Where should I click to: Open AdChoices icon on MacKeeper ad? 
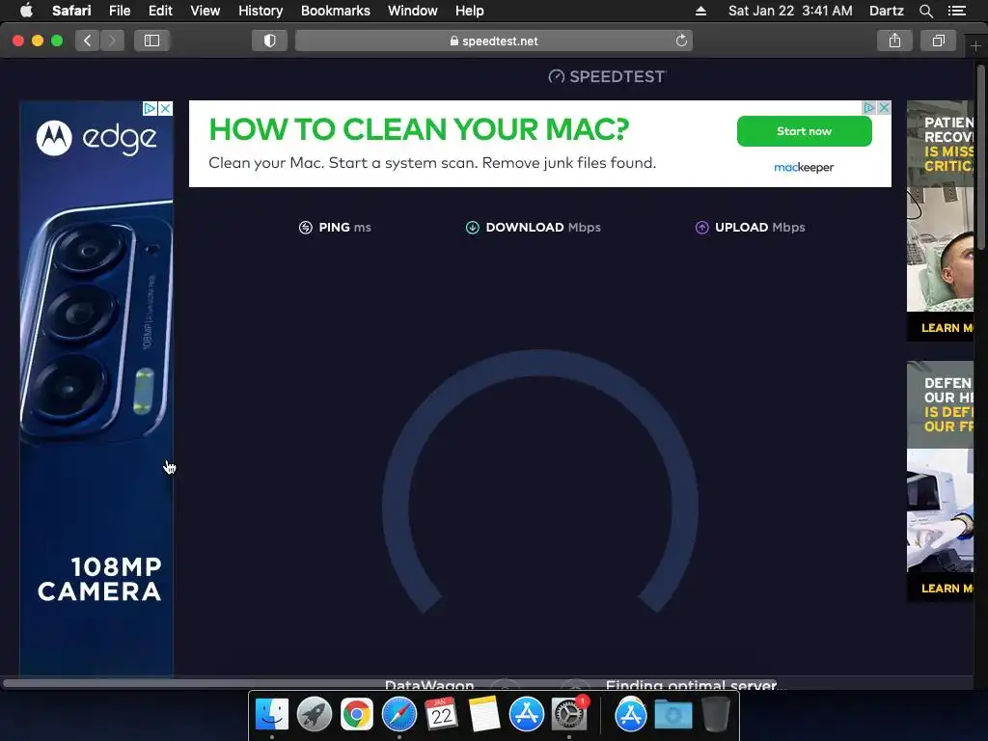(x=868, y=108)
